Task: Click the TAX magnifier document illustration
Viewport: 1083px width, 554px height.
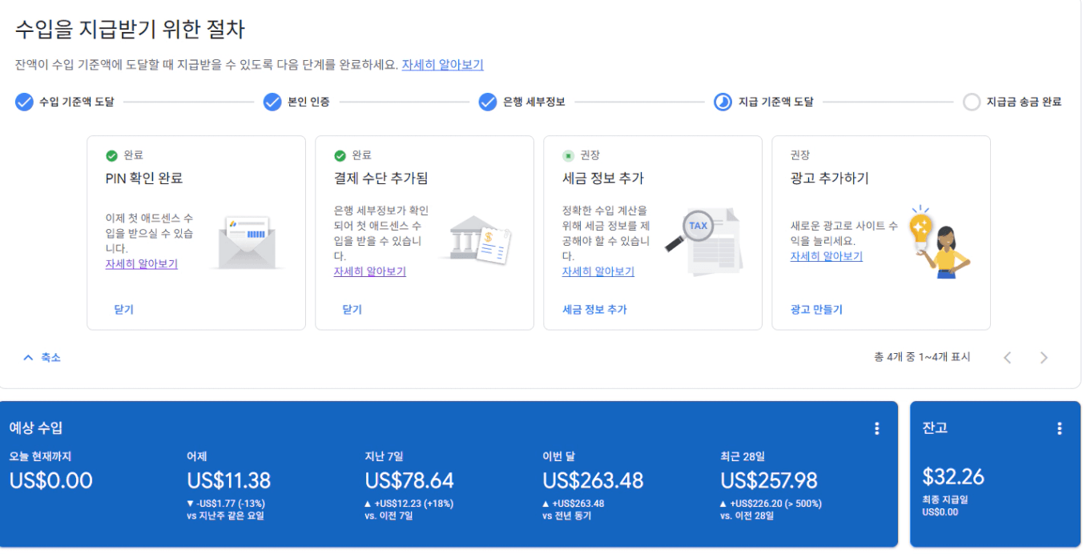Action: pyautogui.click(x=704, y=241)
